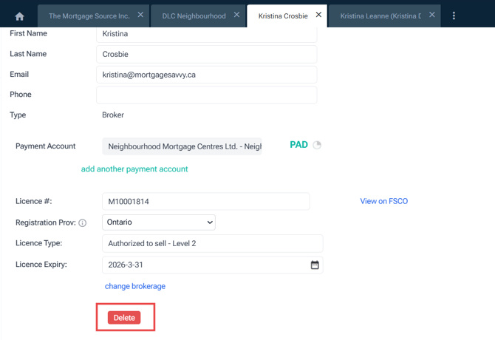
Task: Click the change brokerage link
Action: (x=135, y=286)
